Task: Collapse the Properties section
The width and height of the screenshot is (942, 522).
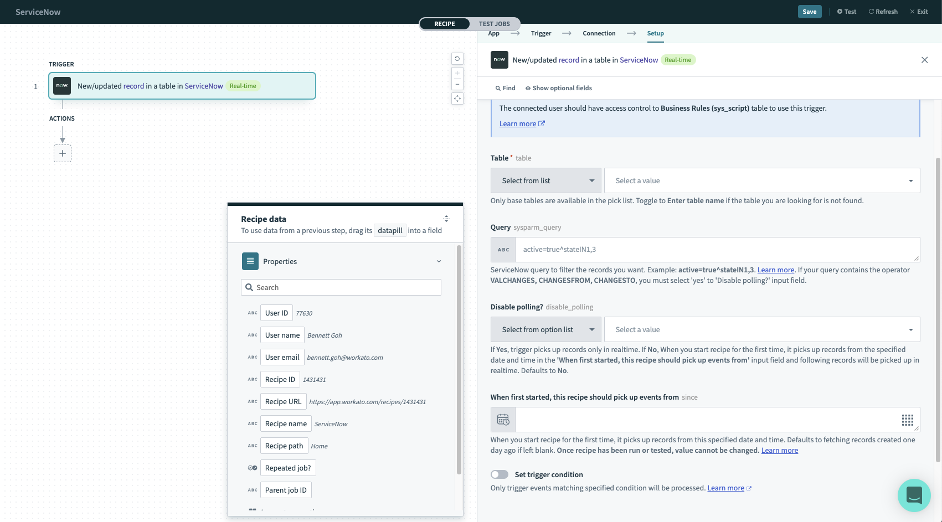Action: (x=439, y=261)
